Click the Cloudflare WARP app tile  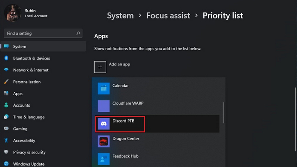click(x=103, y=106)
